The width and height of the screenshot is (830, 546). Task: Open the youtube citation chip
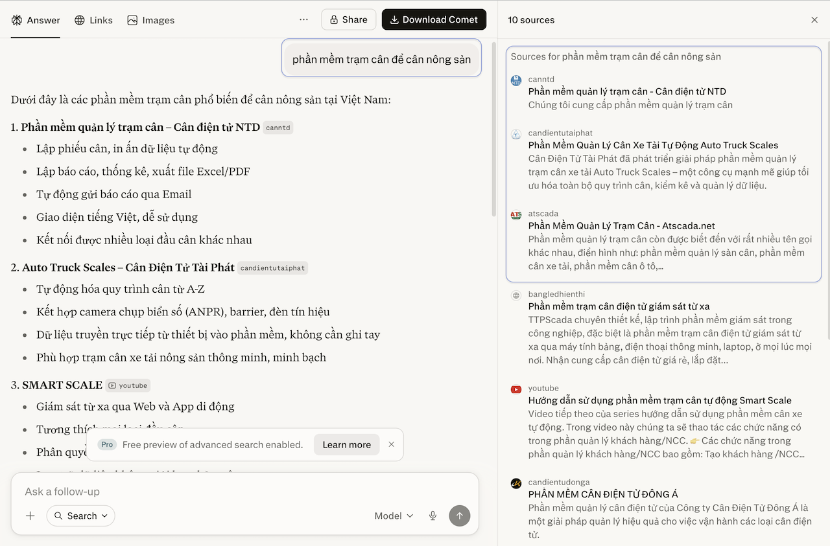128,385
